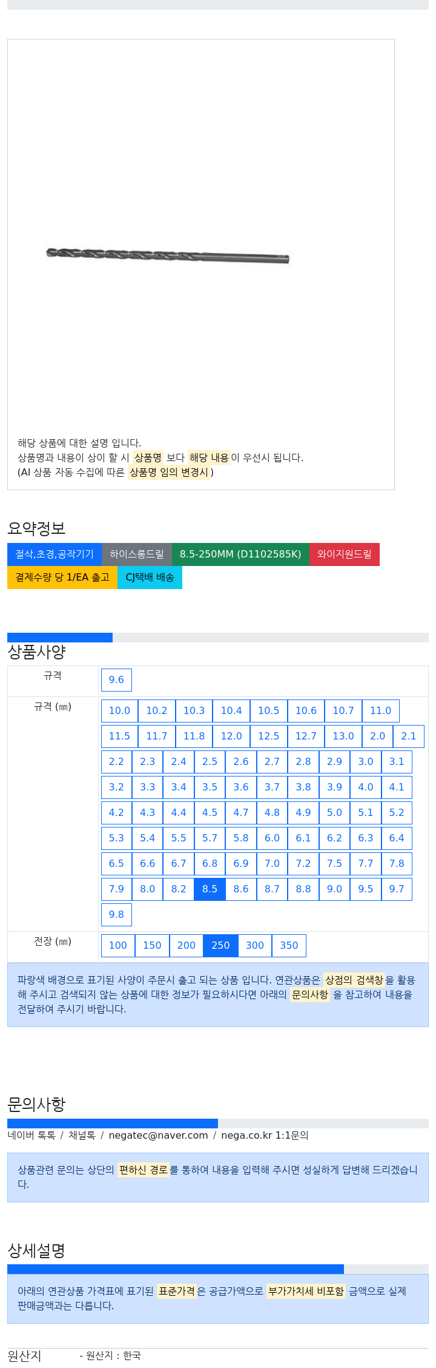The height and width of the screenshot is (1368, 436).
Task: Pick the 250 mm overall length option
Action: 220,946
